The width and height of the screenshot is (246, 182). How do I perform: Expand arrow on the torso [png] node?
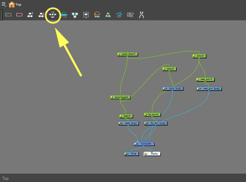pos(166,88)
